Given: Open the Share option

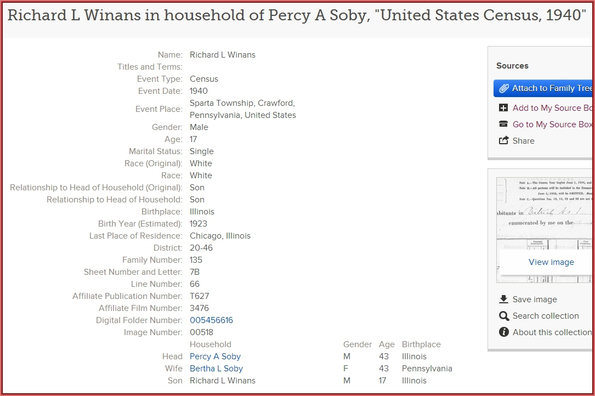Looking at the screenshot, I should [523, 141].
